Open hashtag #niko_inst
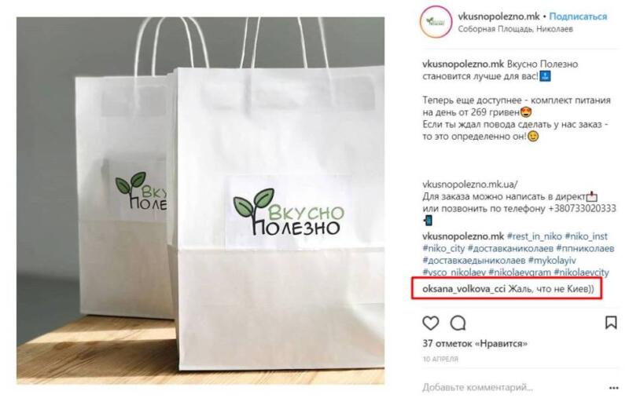The width and height of the screenshot is (629, 402). click(x=586, y=236)
